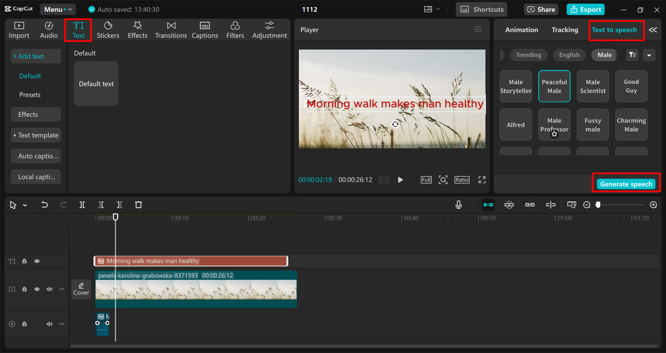666x353 pixels.
Task: Open the Ratio aspect setting
Action: click(x=462, y=180)
